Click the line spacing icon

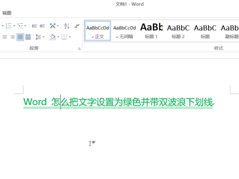click(38, 37)
